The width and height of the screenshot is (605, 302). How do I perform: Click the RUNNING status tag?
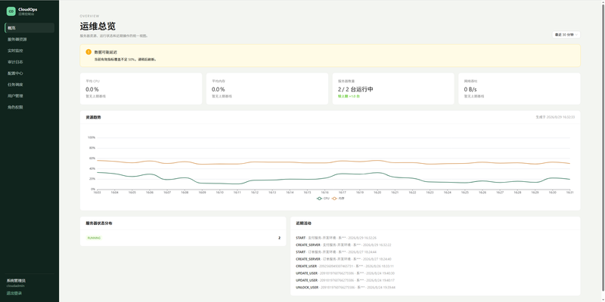tap(94, 238)
